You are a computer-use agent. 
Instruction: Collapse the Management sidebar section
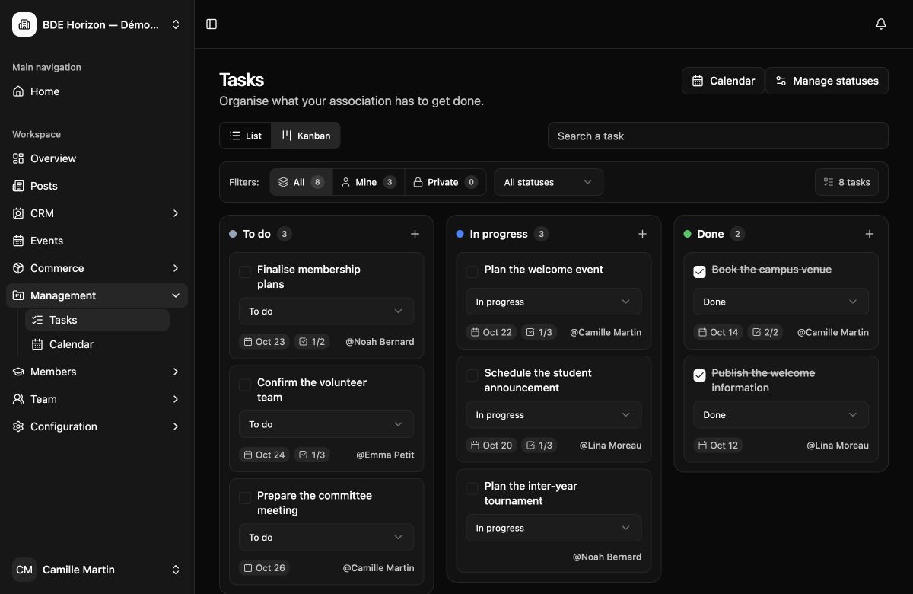[x=97, y=295]
